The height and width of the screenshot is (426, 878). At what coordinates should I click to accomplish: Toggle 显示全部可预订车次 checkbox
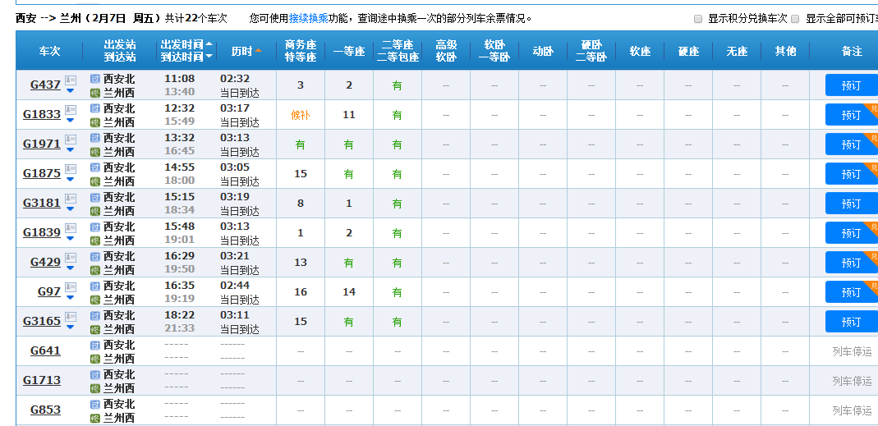(796, 19)
